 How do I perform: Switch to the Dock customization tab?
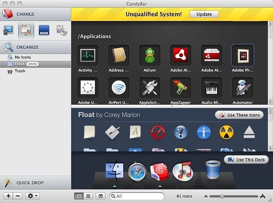(44, 30)
